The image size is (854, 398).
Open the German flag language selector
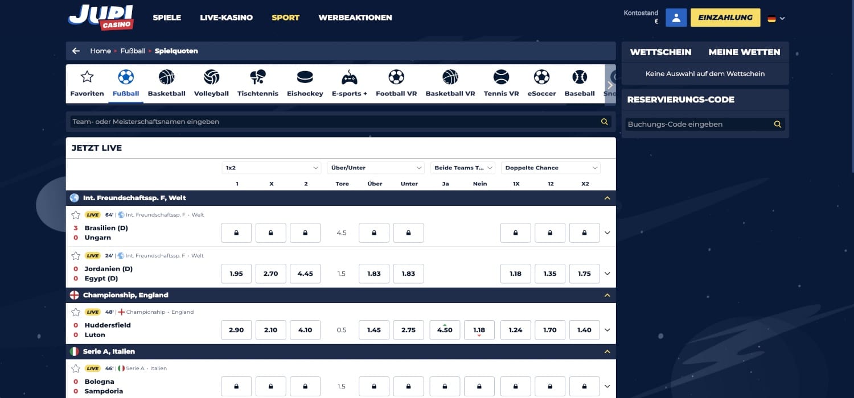pos(776,18)
